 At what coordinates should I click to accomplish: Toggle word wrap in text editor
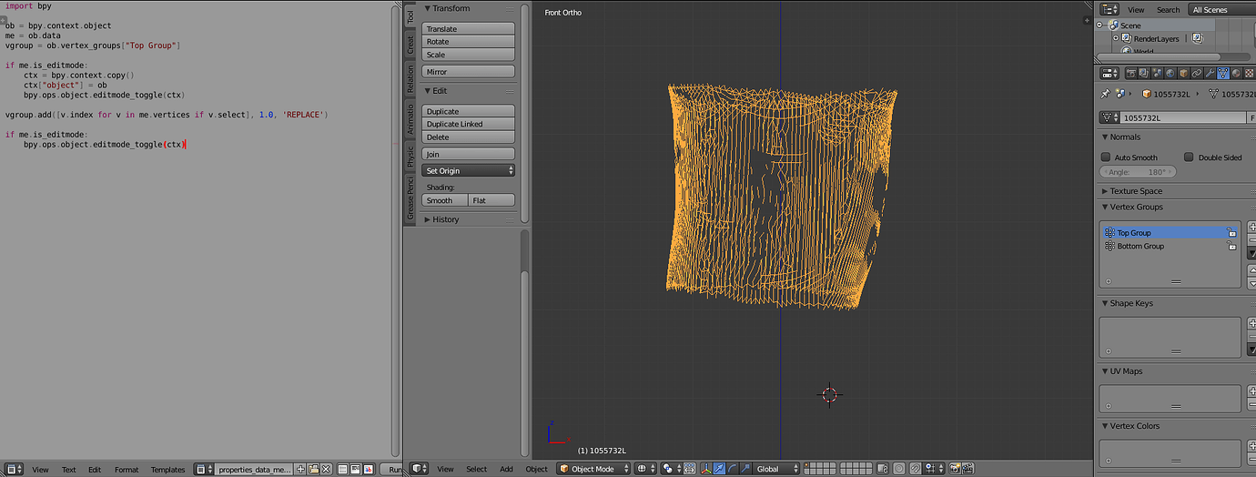(356, 470)
